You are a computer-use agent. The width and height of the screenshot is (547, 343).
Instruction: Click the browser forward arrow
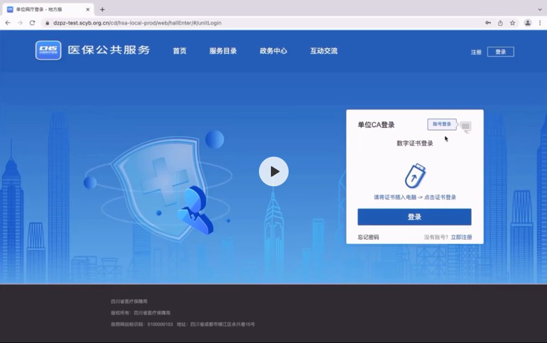point(20,23)
